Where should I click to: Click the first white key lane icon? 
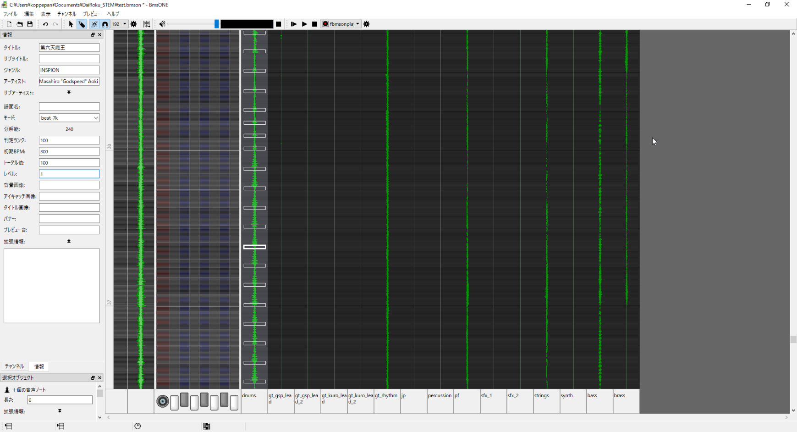tap(174, 403)
